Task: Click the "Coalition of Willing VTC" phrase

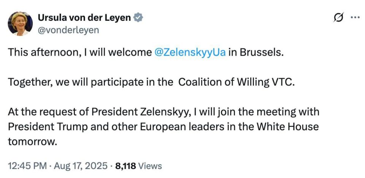Action: coord(236,82)
